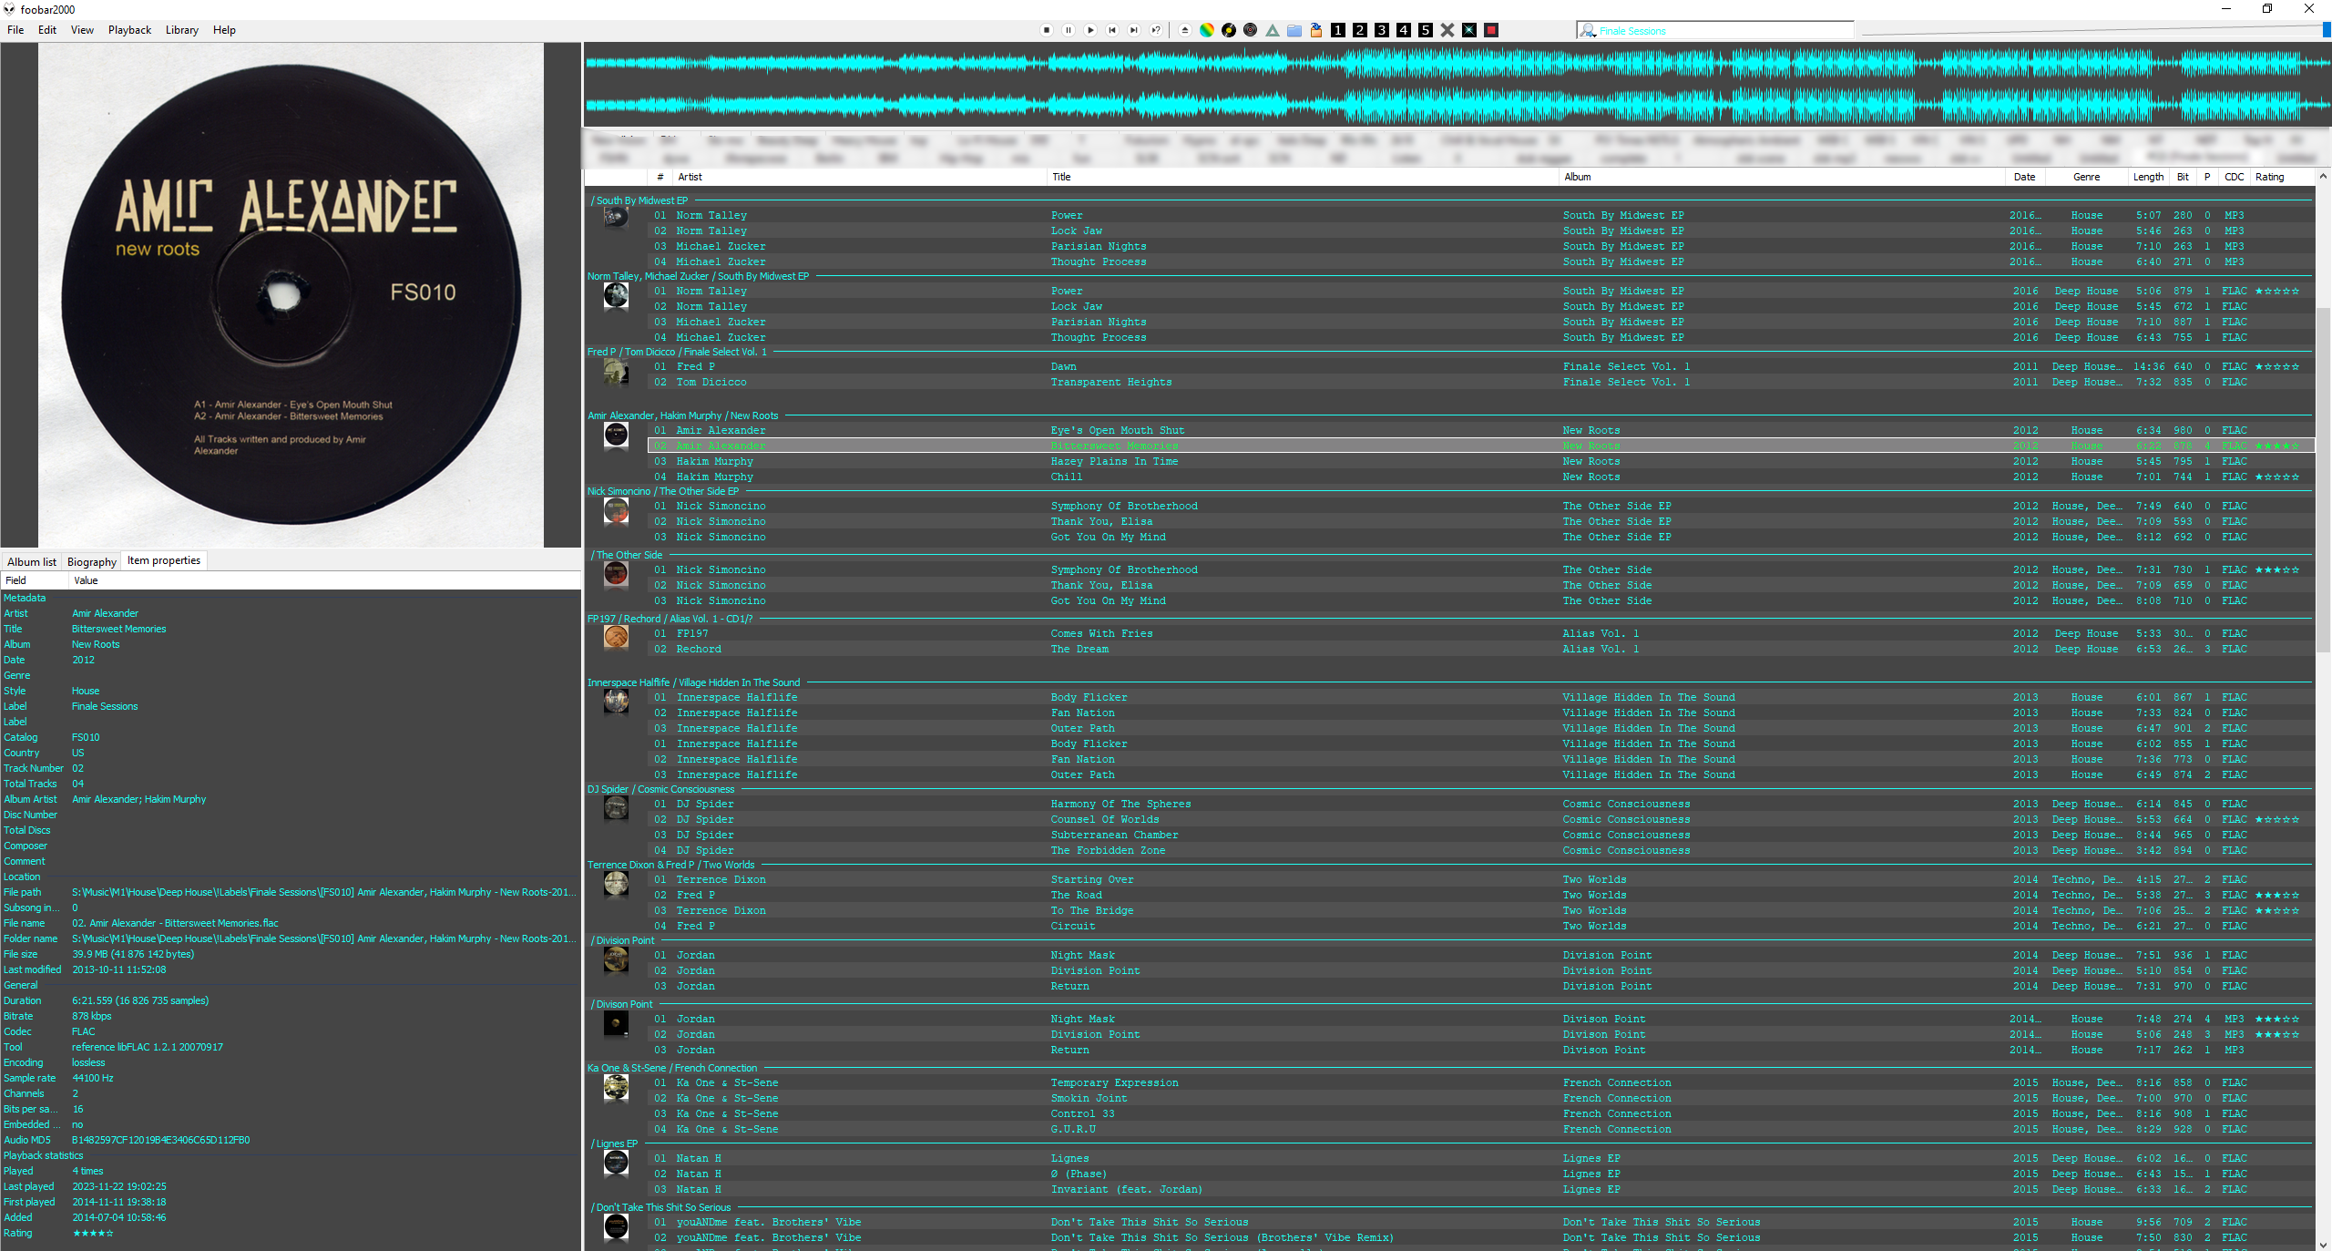Open the Playback menu
The width and height of the screenshot is (2332, 1251).
[129, 30]
